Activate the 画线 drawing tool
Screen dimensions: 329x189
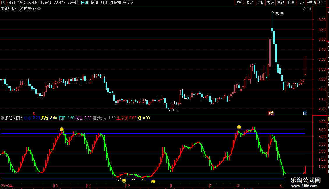point(281,3)
